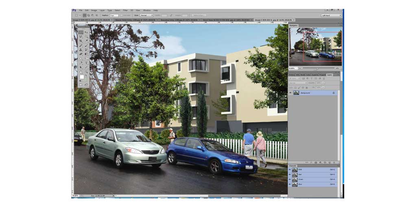Screen dimensions: 415x207
Task: Click the Delete Layer trash icon
Action: click(334, 162)
